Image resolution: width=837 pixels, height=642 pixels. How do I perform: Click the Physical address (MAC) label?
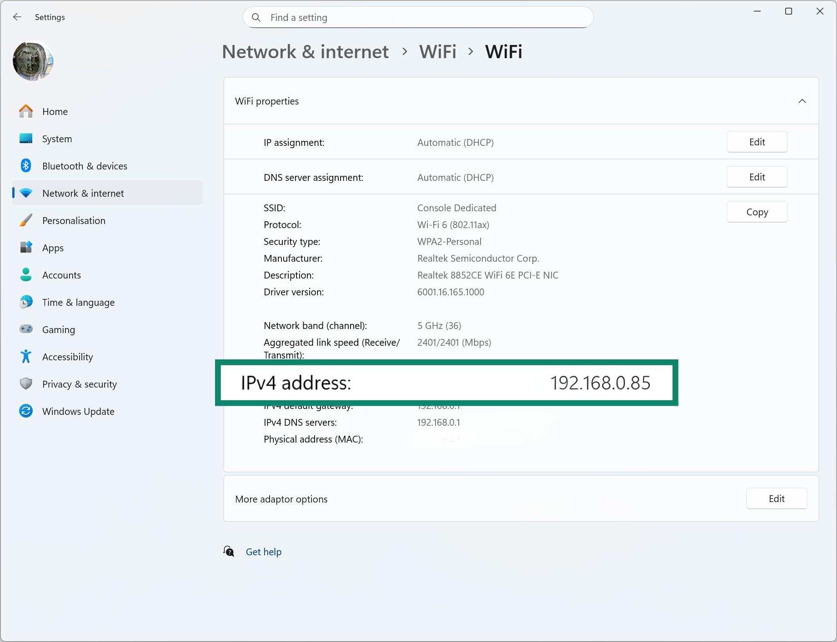point(313,439)
